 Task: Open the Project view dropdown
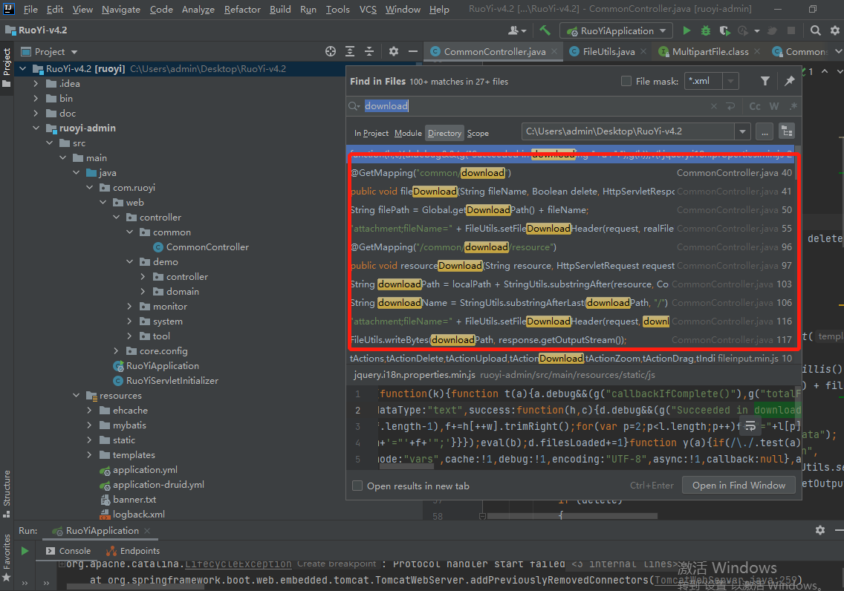pos(74,52)
